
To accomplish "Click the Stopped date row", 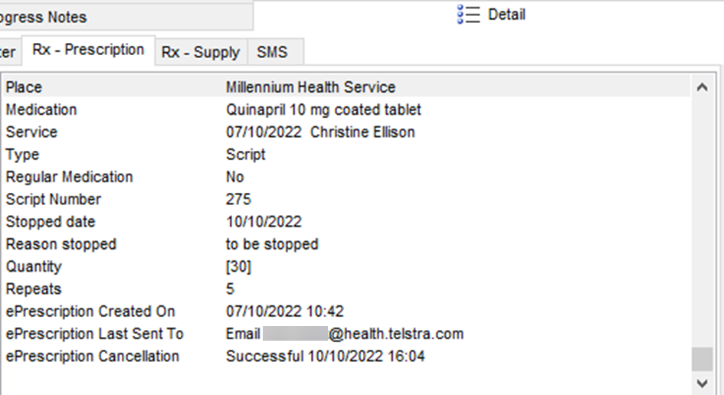I will 347,221.
